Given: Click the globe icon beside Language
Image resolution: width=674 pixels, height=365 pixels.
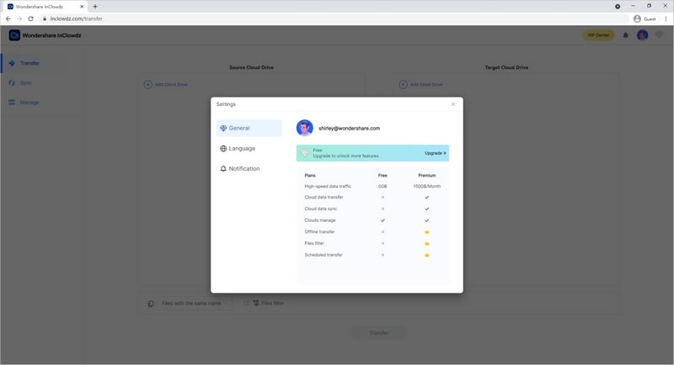Looking at the screenshot, I should click(x=223, y=148).
